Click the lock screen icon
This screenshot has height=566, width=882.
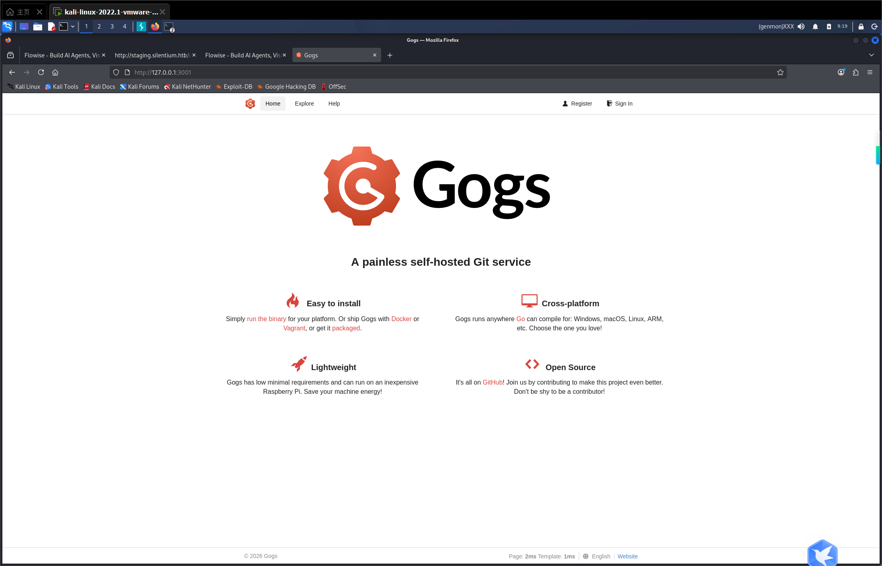(x=861, y=26)
